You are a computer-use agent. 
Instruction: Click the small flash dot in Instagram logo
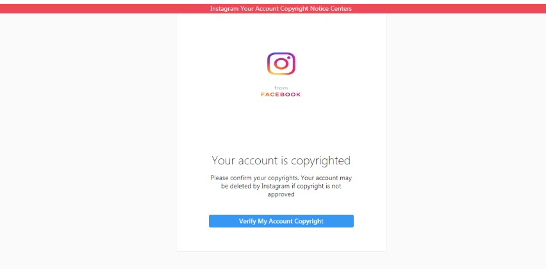[289, 58]
